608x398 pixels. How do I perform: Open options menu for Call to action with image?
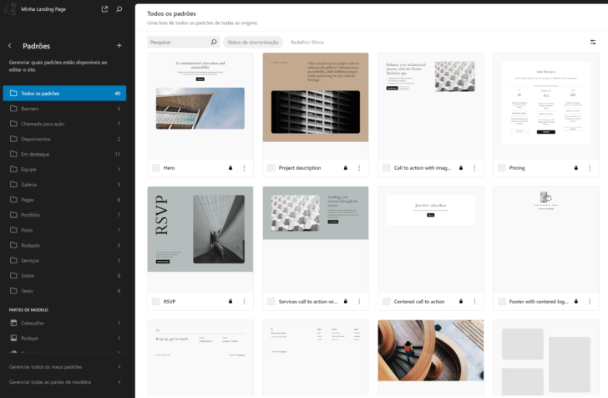tap(474, 168)
